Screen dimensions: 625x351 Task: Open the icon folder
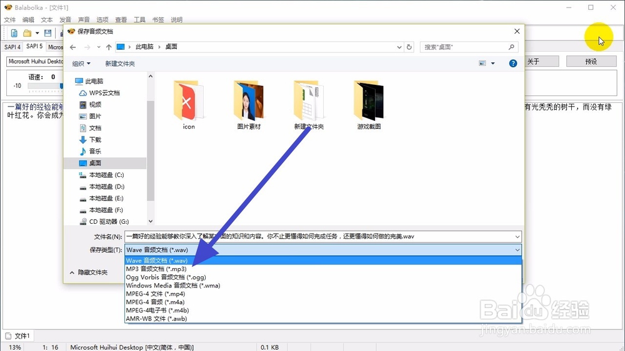[x=189, y=105]
